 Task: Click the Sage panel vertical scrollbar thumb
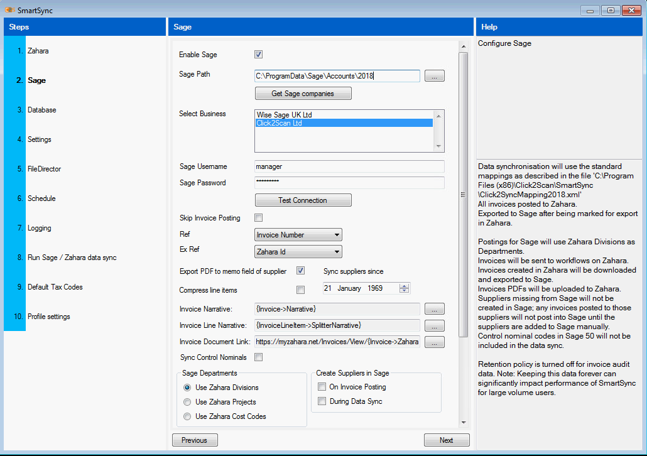coord(464,195)
